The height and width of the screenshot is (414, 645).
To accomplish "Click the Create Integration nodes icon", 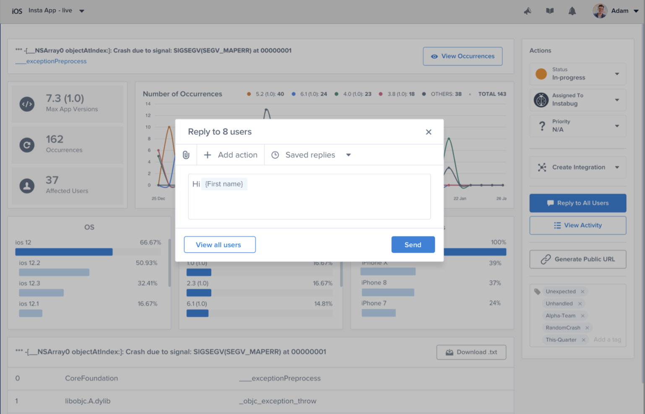I will [x=542, y=167].
